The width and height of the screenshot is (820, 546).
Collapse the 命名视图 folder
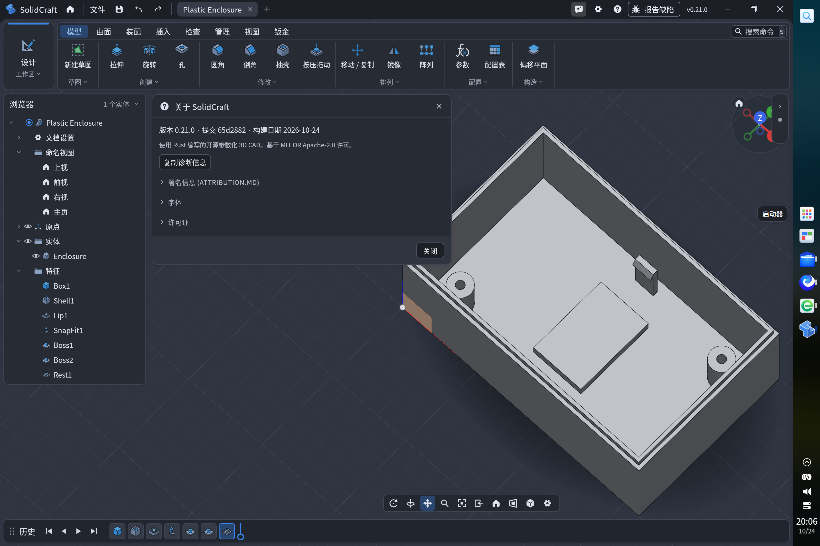[19, 152]
